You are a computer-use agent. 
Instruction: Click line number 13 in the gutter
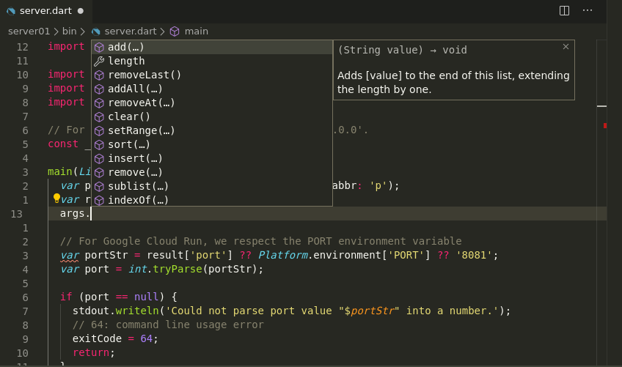(x=17, y=214)
